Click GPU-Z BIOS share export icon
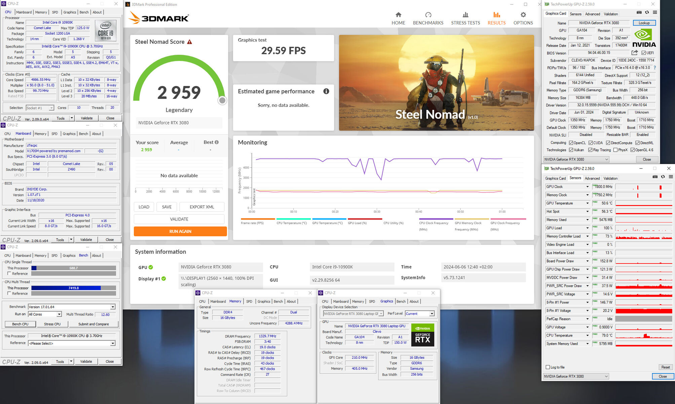Viewport: 675px width, 404px height. 634,53
